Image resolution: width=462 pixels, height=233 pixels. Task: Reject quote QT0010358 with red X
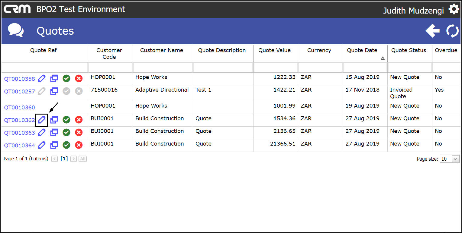pyautogui.click(x=79, y=79)
